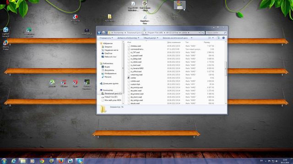This screenshot has height=164, width=293.
Task: Select Компьютер in the address breadcrumb
Action: [119, 32]
